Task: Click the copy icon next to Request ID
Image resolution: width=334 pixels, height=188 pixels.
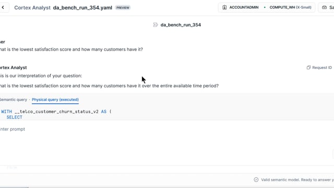Action: pyautogui.click(x=308, y=67)
